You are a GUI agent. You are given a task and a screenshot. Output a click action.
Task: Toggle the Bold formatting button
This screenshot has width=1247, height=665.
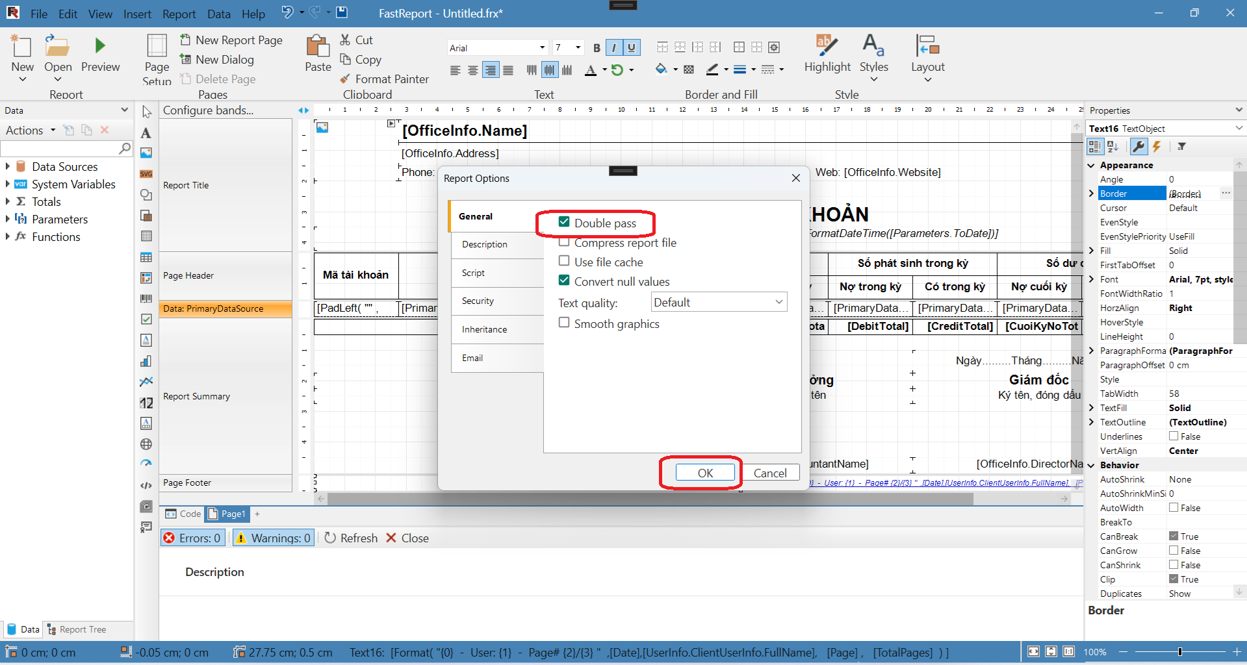click(x=597, y=48)
